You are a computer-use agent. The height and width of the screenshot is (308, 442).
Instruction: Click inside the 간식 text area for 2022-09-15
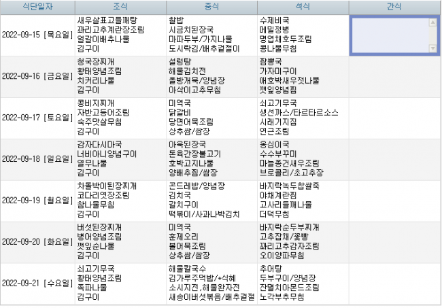point(389,35)
